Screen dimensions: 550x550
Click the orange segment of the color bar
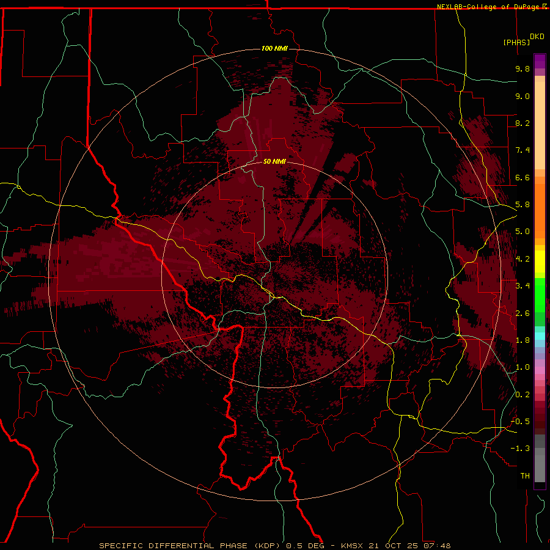tap(540, 210)
